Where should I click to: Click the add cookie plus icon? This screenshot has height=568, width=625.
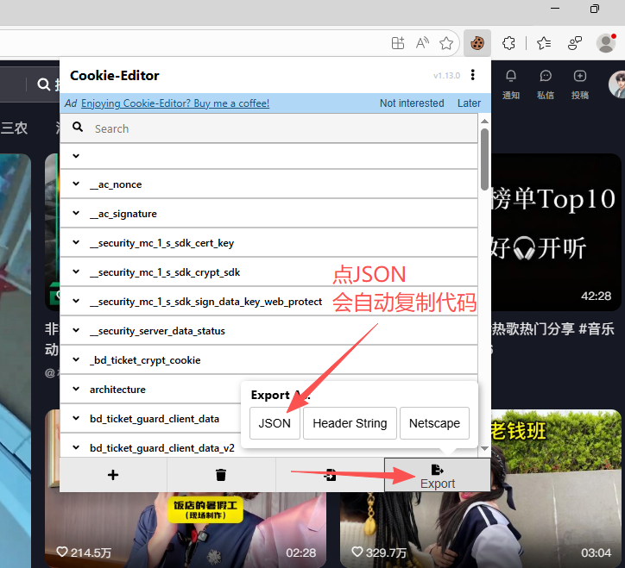point(113,474)
